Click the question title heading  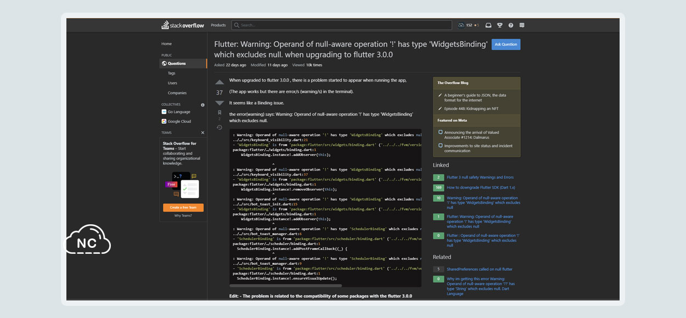point(351,49)
